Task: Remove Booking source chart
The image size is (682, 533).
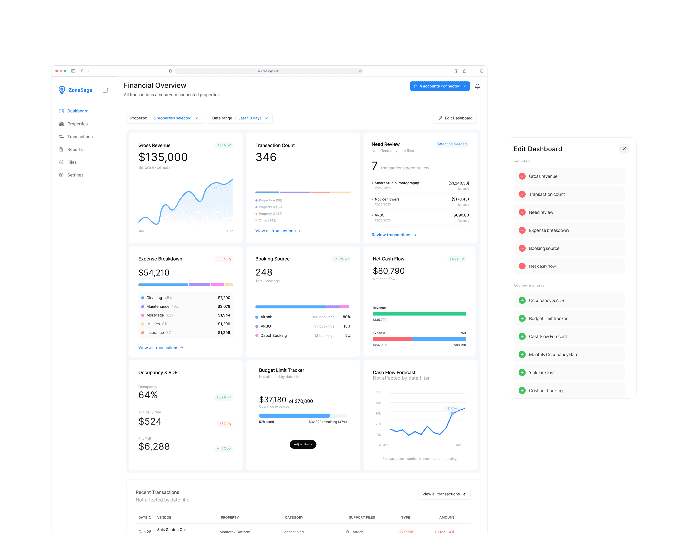Action: click(x=522, y=248)
